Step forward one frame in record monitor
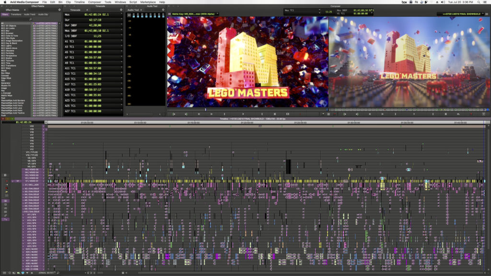 click(x=382, y=114)
